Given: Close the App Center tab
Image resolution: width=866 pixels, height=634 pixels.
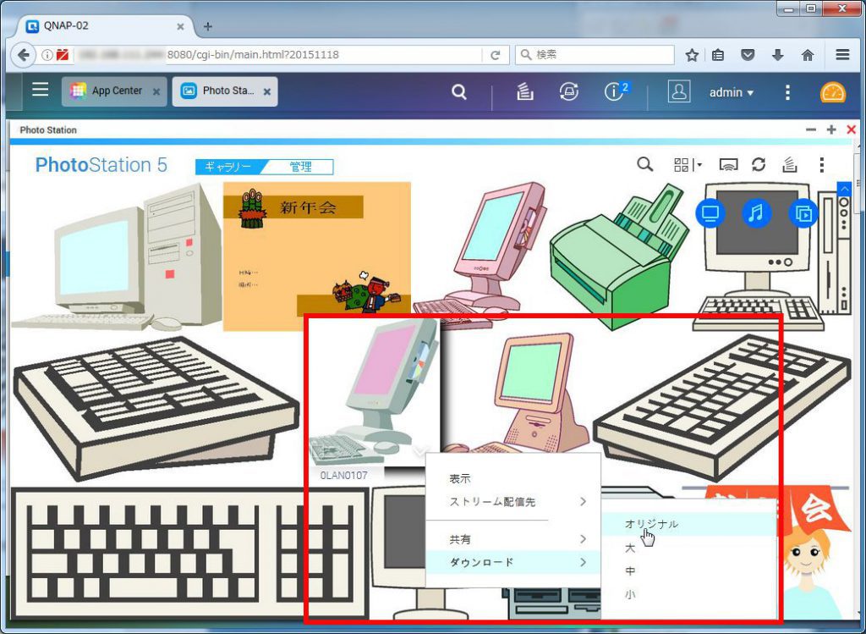Looking at the screenshot, I should (x=156, y=91).
